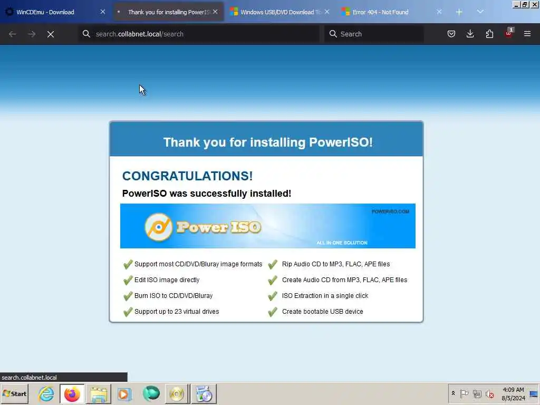Screen dimensions: 540x405
Task: Click the CONGRATULATIONS! heading
Action: pos(187,176)
